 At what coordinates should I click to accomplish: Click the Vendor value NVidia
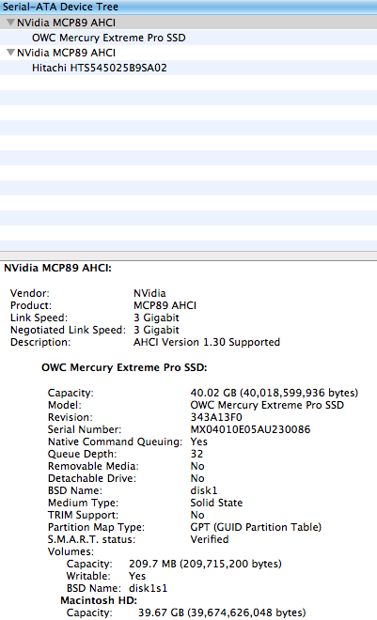pos(149,293)
